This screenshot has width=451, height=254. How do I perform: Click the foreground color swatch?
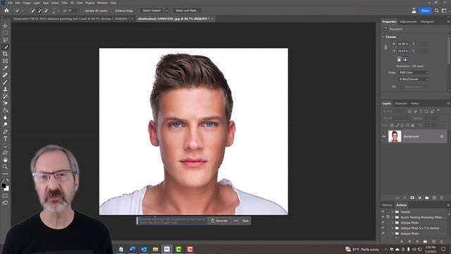pos(4,186)
